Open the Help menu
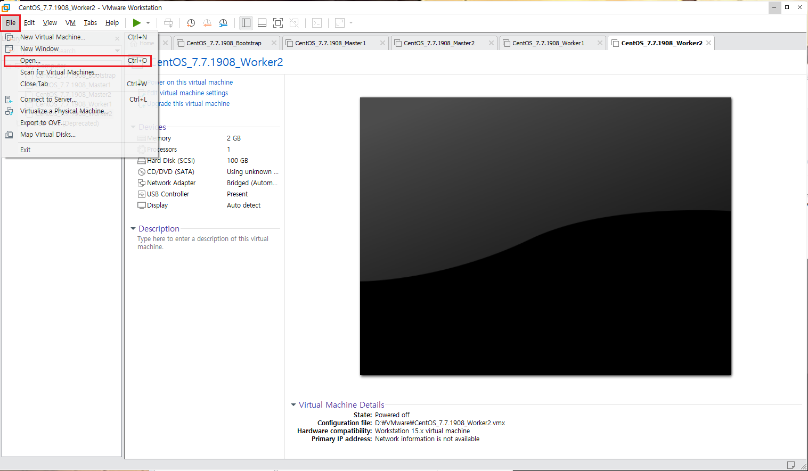Screen dimensions: 808x471 (112, 23)
